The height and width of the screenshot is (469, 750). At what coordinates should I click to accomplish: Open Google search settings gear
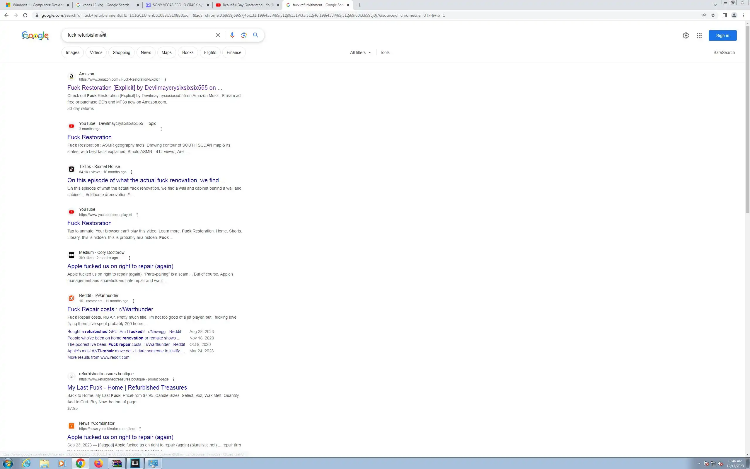tap(686, 36)
